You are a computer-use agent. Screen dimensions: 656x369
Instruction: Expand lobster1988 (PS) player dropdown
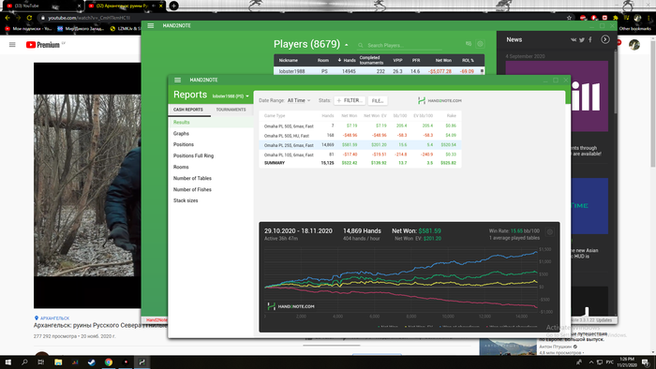point(231,96)
